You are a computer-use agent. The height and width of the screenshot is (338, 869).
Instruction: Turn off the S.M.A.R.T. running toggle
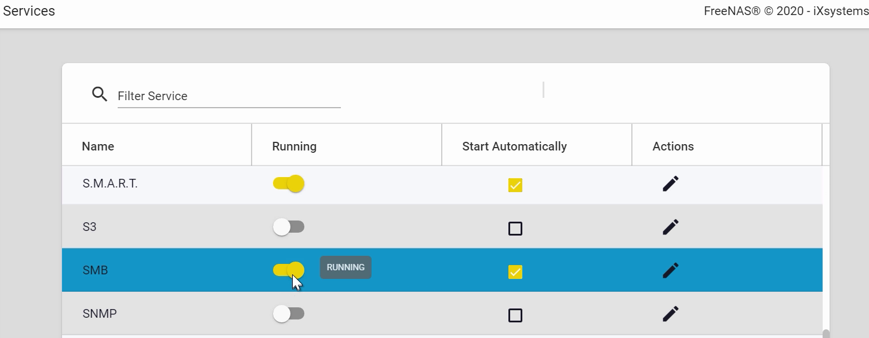tap(289, 184)
